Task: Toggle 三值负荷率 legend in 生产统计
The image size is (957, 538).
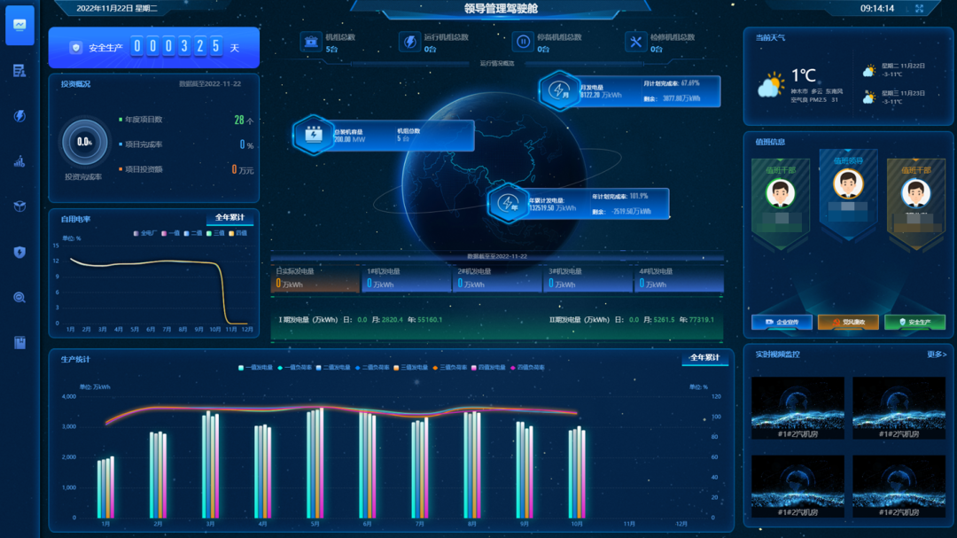Action: pyautogui.click(x=450, y=368)
